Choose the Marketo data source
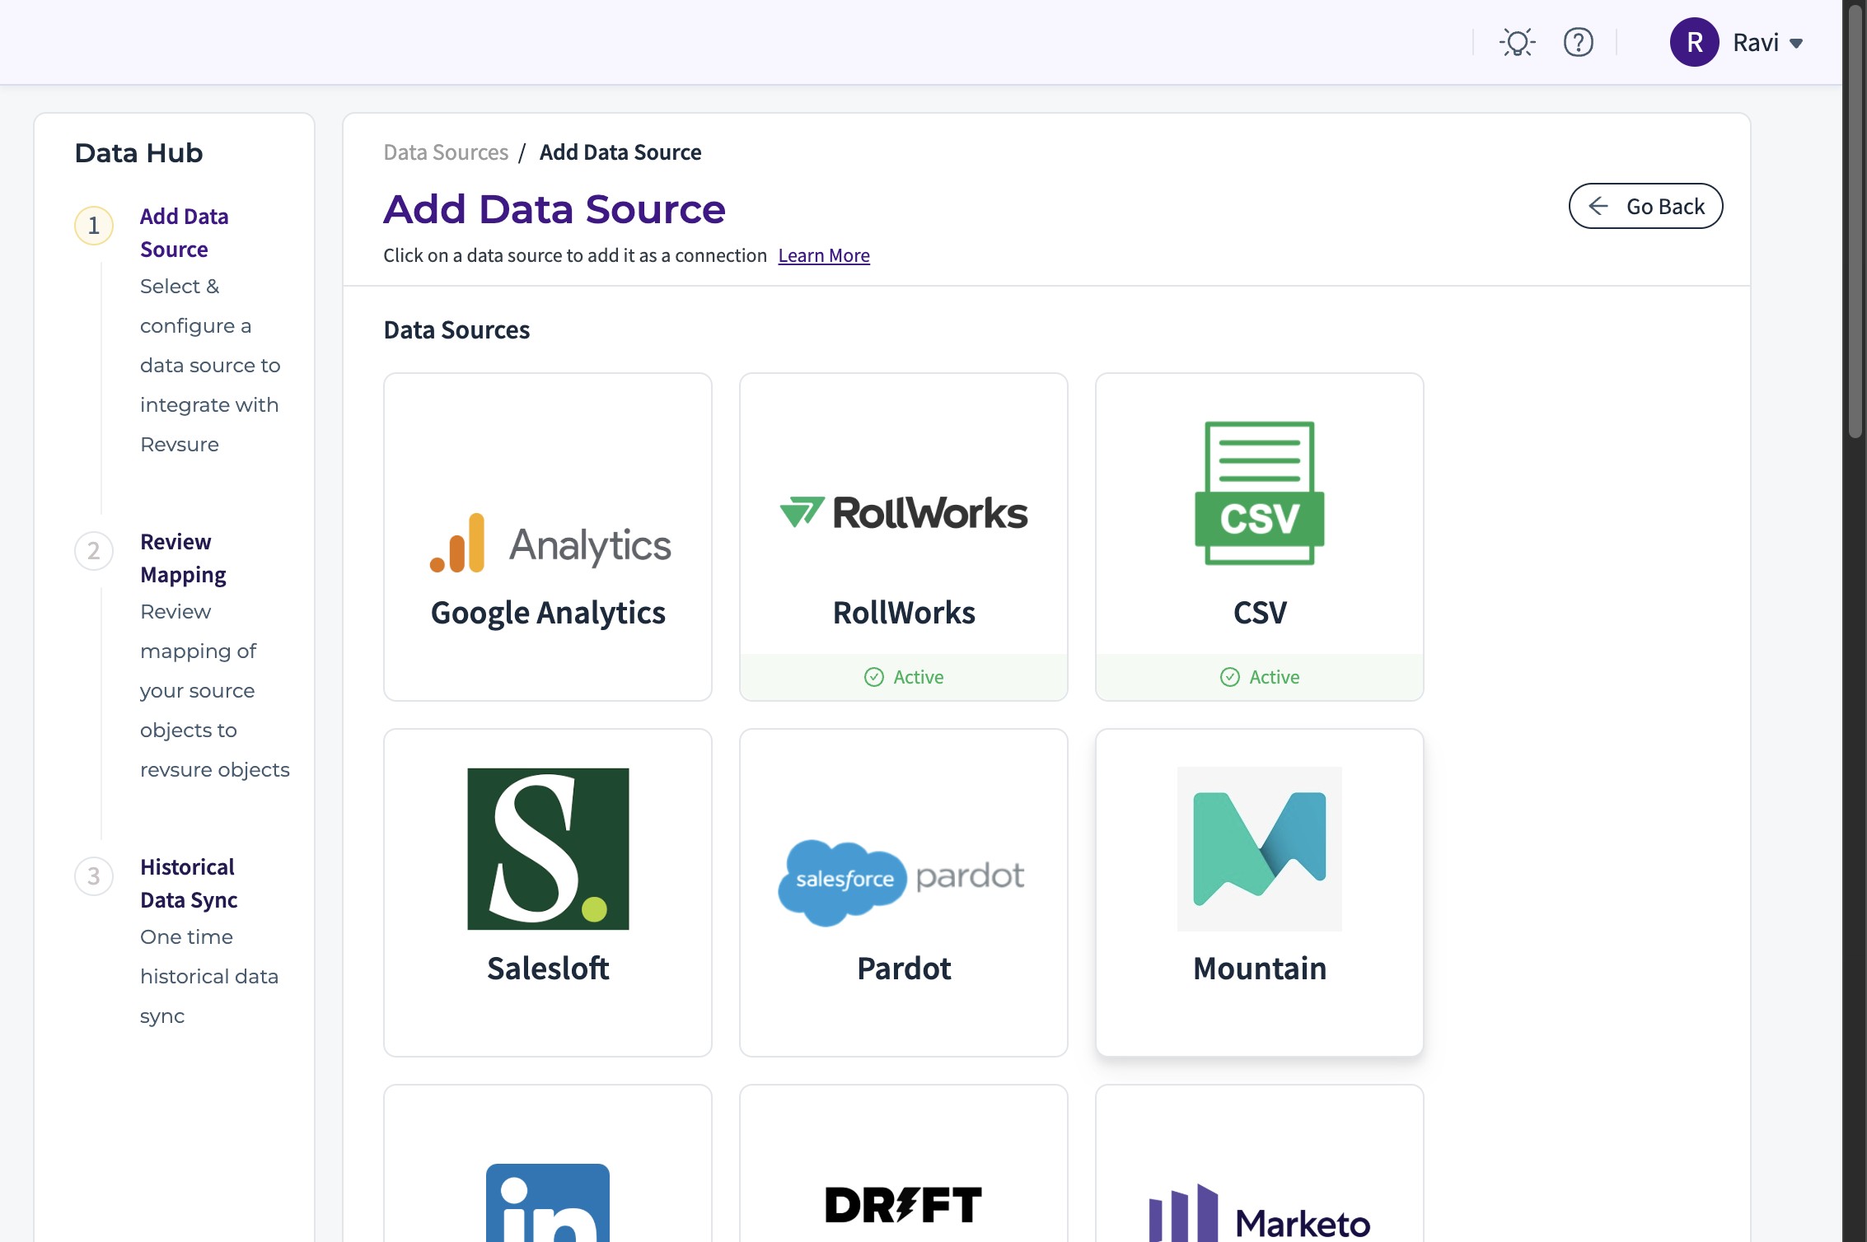1867x1242 pixels. tap(1259, 1215)
